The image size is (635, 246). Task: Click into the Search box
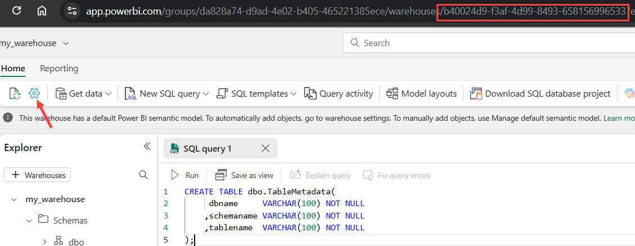(484, 43)
